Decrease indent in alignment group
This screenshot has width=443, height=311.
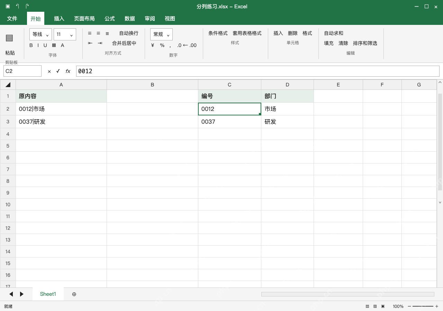point(90,43)
